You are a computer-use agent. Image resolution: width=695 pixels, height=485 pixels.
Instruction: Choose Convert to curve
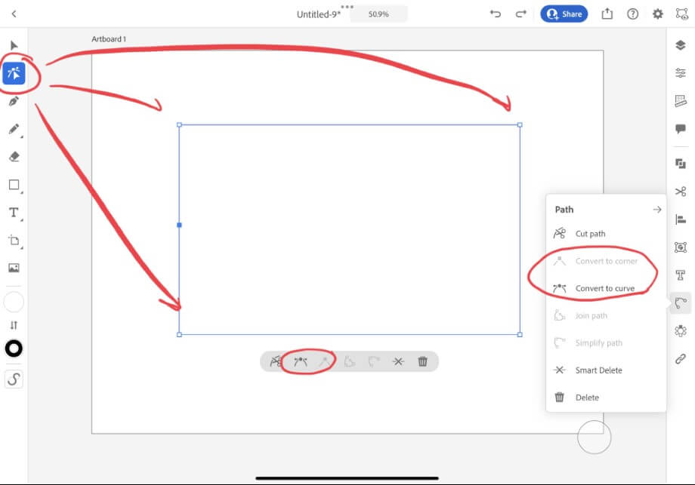click(606, 289)
